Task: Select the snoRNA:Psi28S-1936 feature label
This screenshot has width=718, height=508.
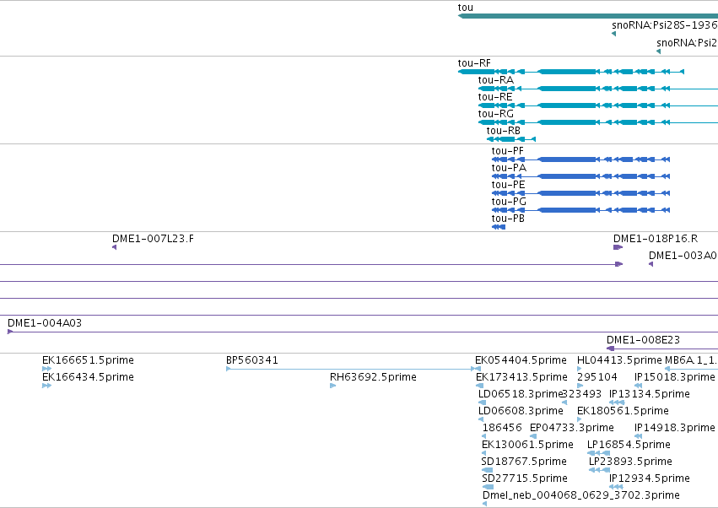Action: (x=665, y=25)
